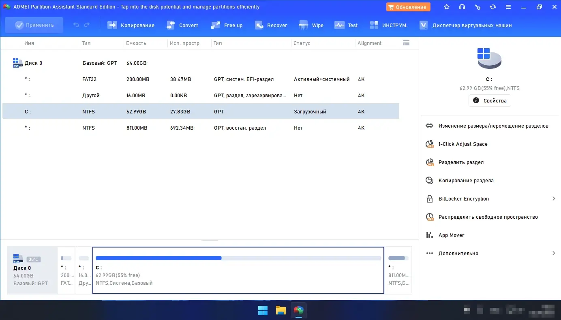Open the Копирование toolbar tool
This screenshot has width=561, height=320.
tap(131, 25)
